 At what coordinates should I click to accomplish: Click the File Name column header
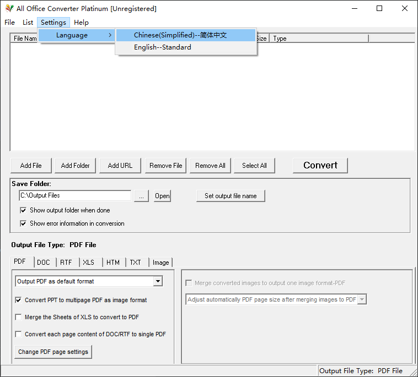pos(25,39)
